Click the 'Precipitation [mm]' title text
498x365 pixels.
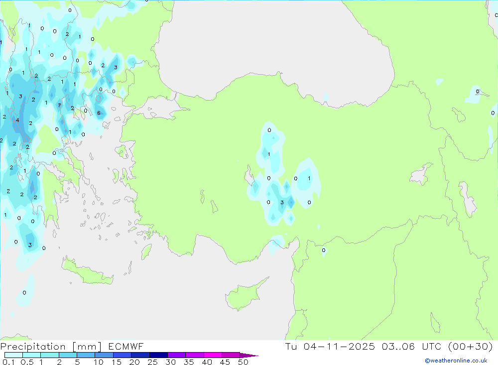(x=51, y=347)
